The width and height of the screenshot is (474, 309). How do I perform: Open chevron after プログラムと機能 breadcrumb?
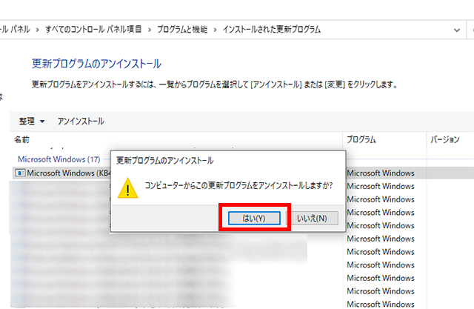tap(216, 30)
